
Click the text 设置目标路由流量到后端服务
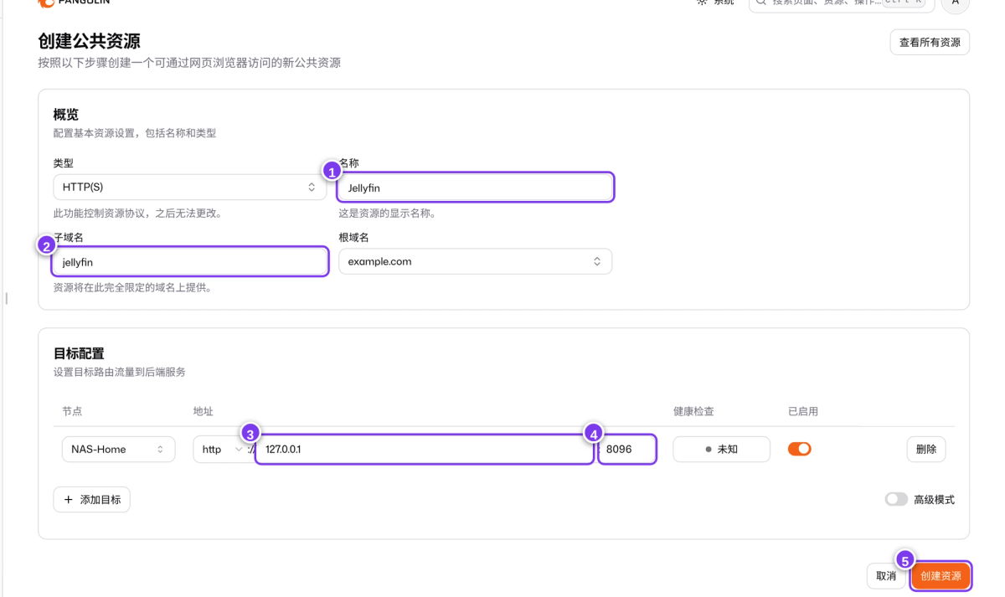point(120,372)
